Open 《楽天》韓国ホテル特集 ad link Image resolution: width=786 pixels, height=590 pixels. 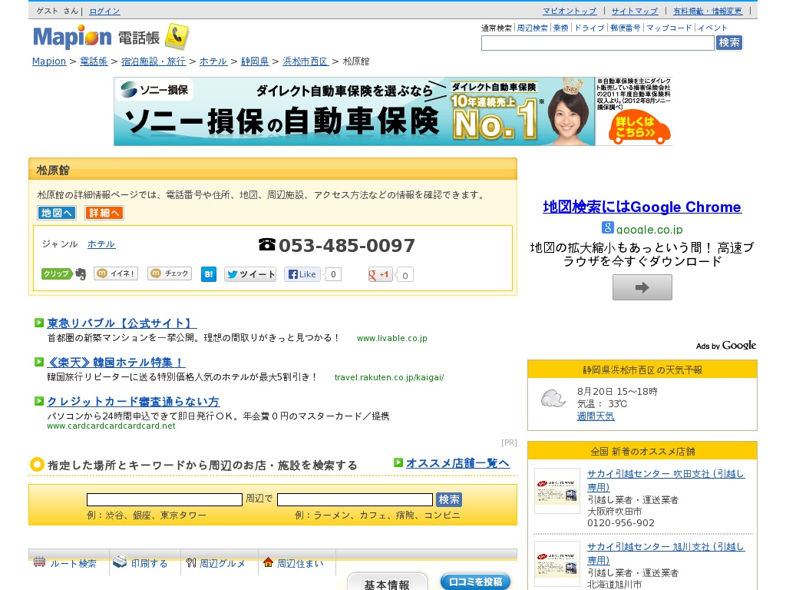[116, 363]
